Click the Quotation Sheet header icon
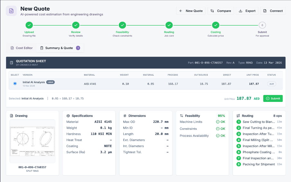Screen dimensions: 291x182 pyautogui.click(x=12, y=62)
